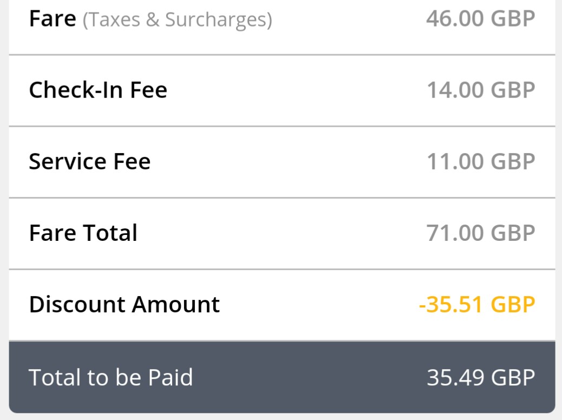Tap the Total to be Paid label
This screenshot has width=562, height=420.
111,377
